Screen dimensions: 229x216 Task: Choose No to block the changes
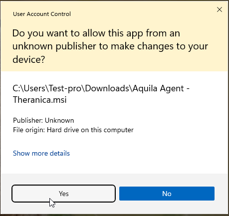[167, 194]
